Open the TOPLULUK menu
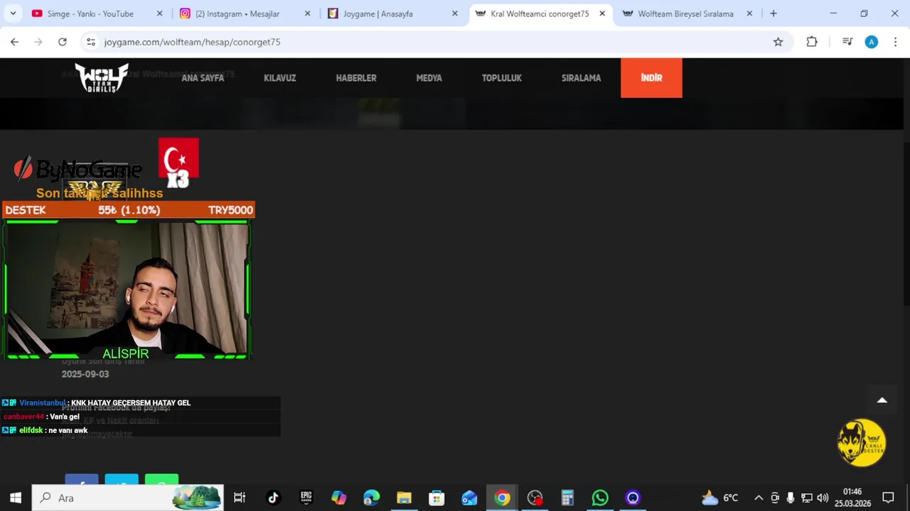910x511 pixels. tap(502, 78)
